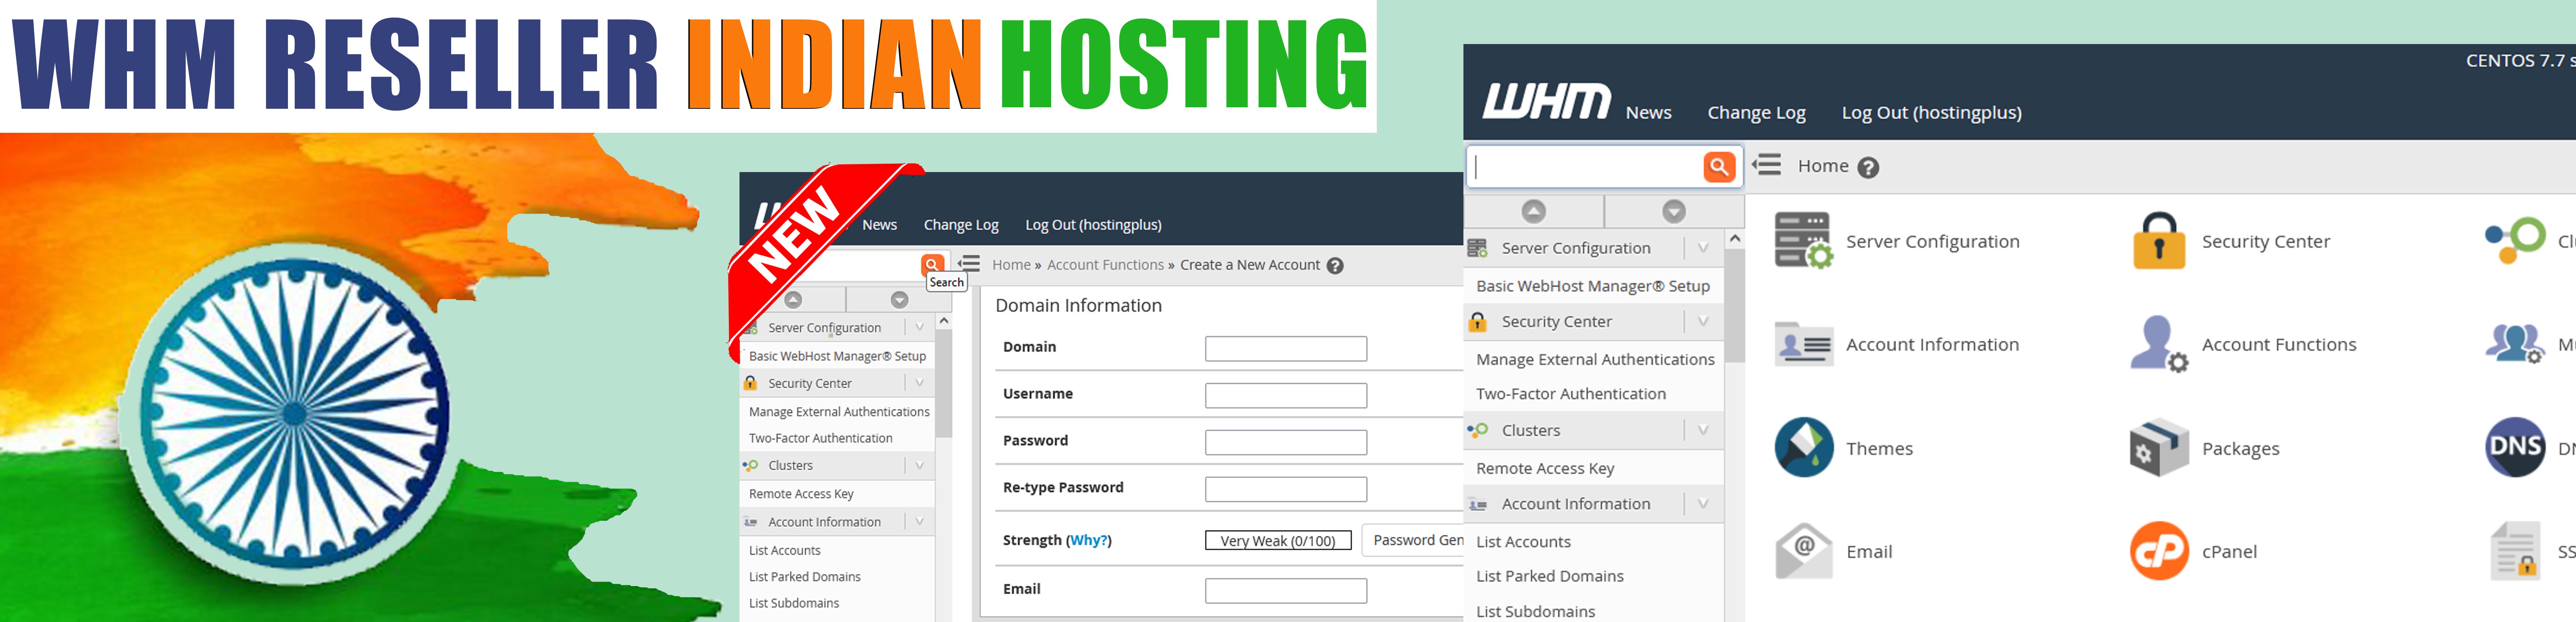Image resolution: width=2576 pixels, height=622 pixels.
Task: Click Email input field
Action: [1286, 591]
